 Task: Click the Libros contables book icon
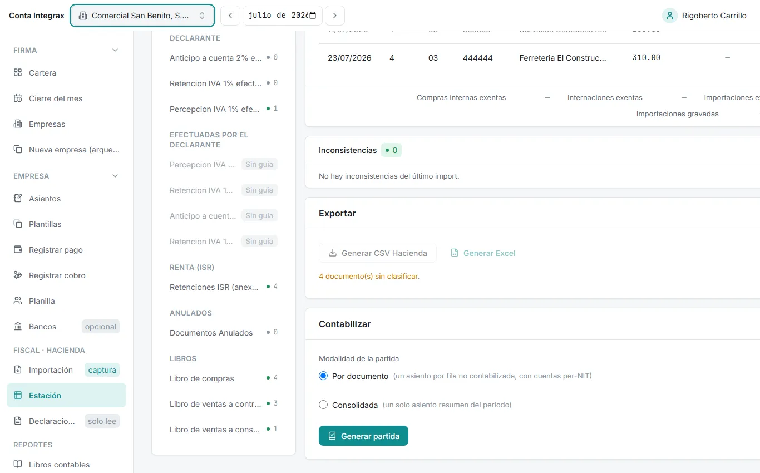pyautogui.click(x=18, y=465)
